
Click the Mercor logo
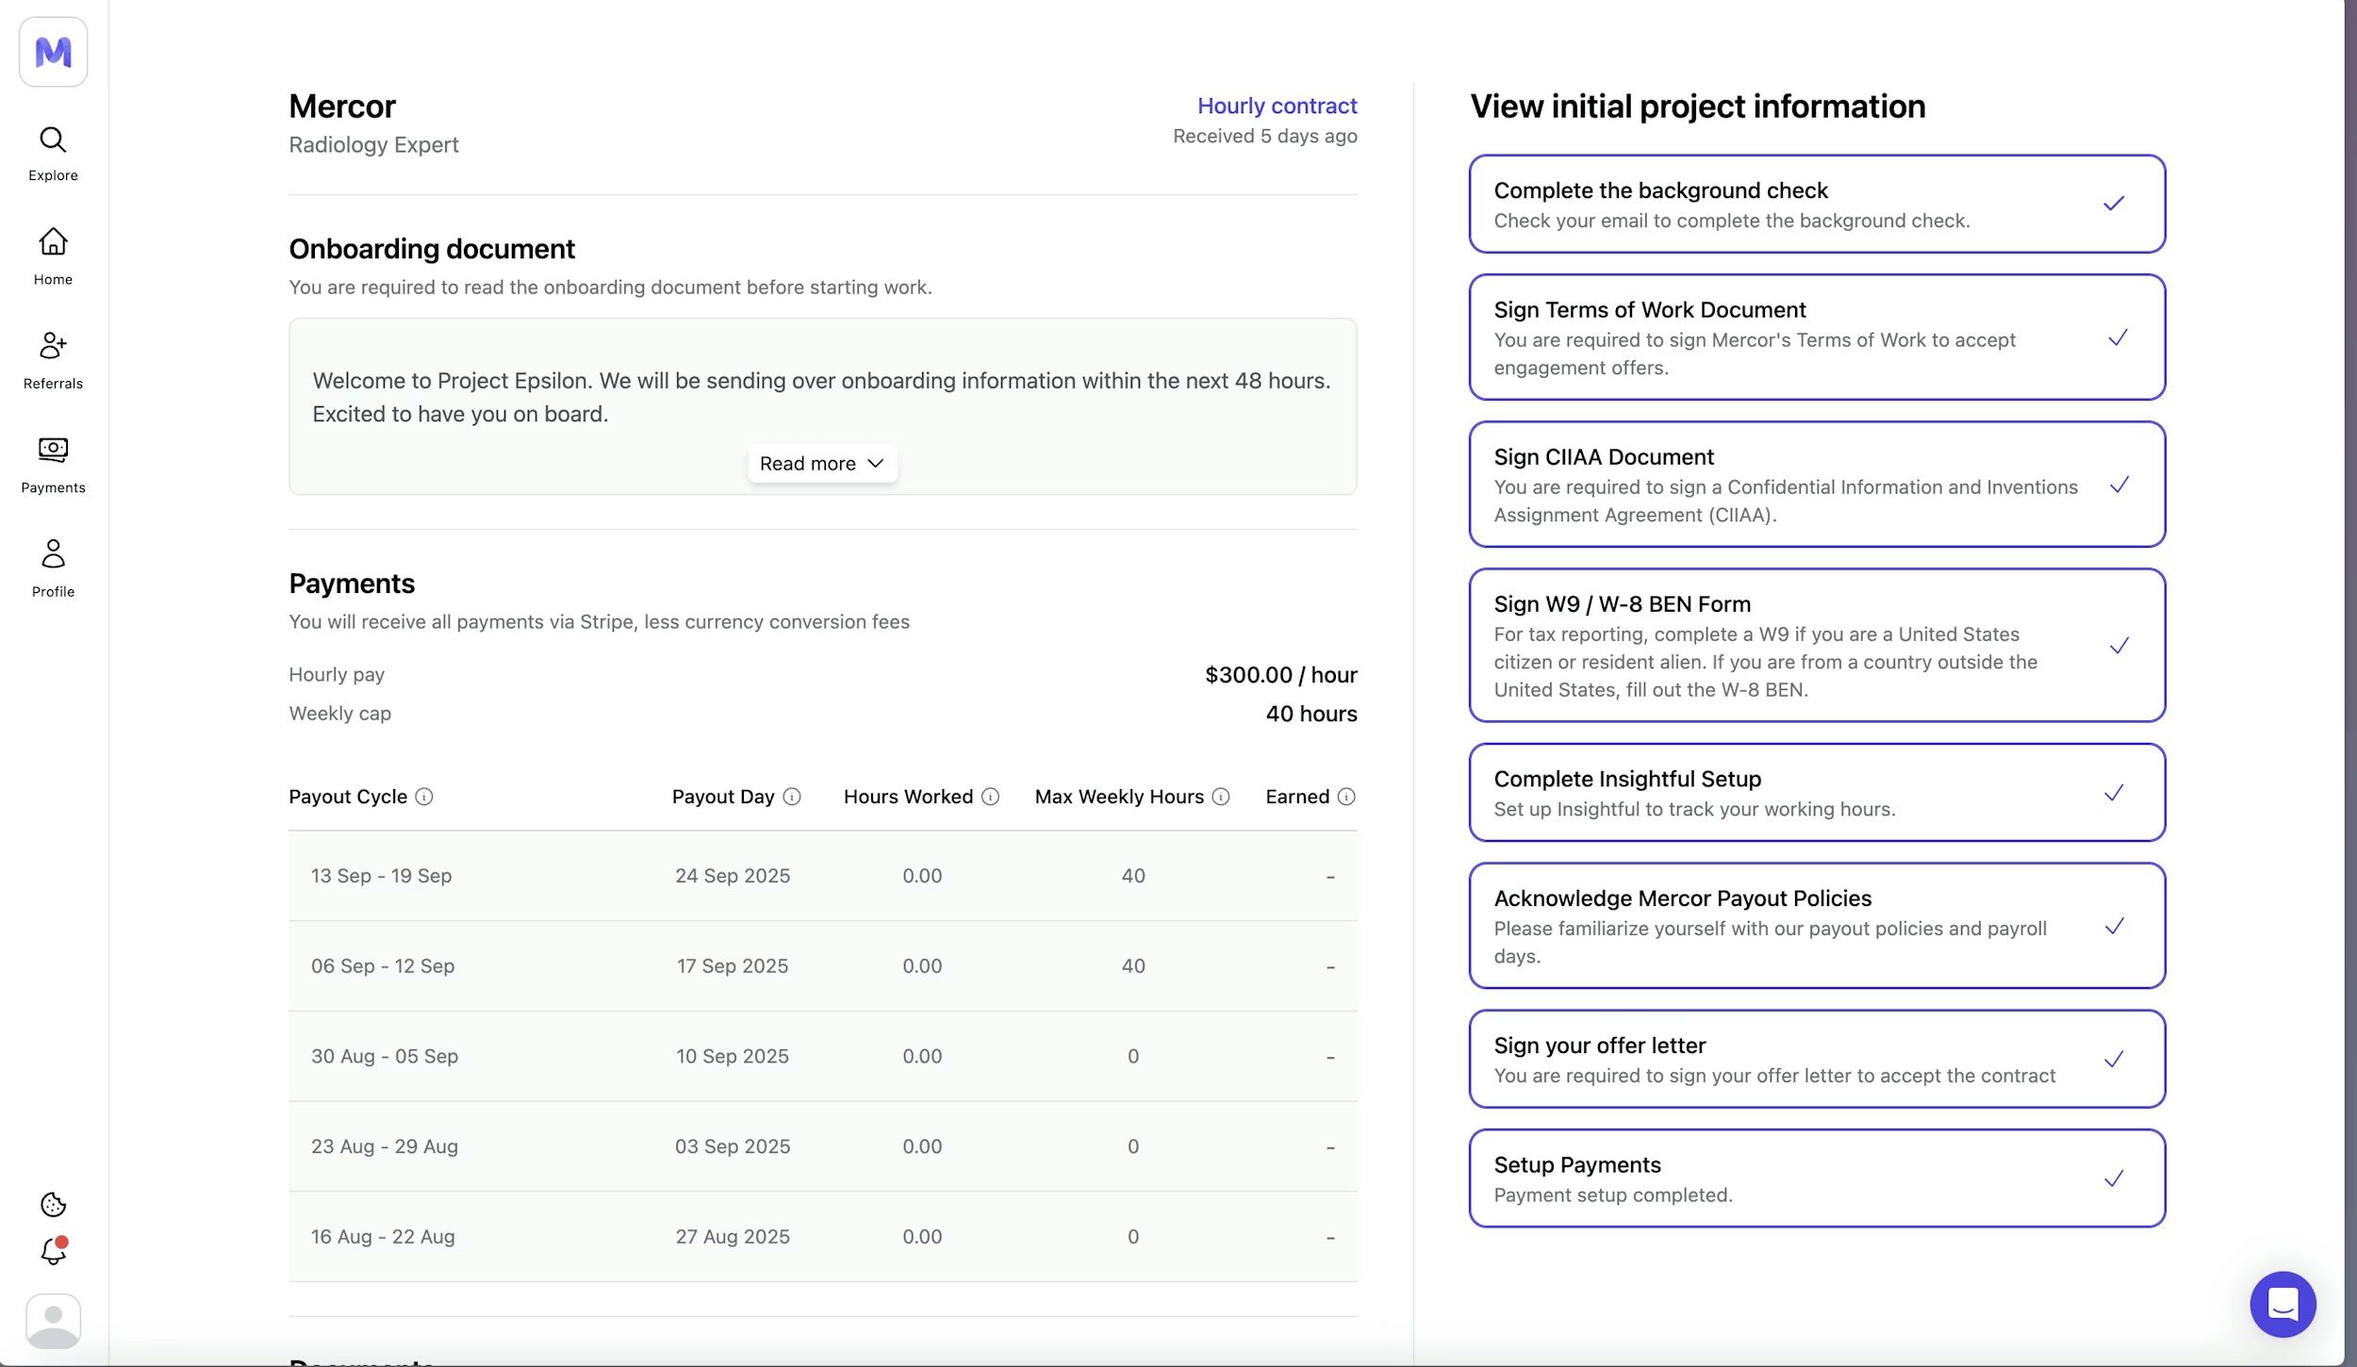click(53, 51)
